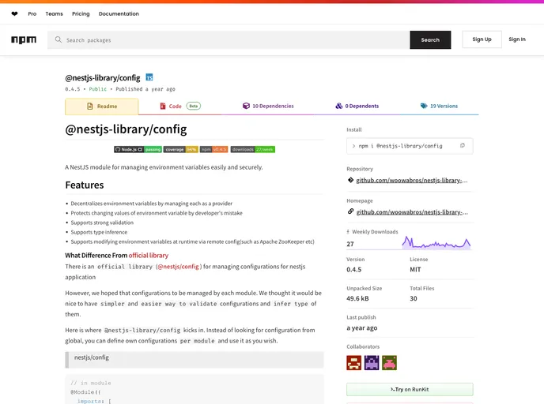Screen dimensions: 544x404
Task: Click the heart icon in top bar
Action: point(14,14)
